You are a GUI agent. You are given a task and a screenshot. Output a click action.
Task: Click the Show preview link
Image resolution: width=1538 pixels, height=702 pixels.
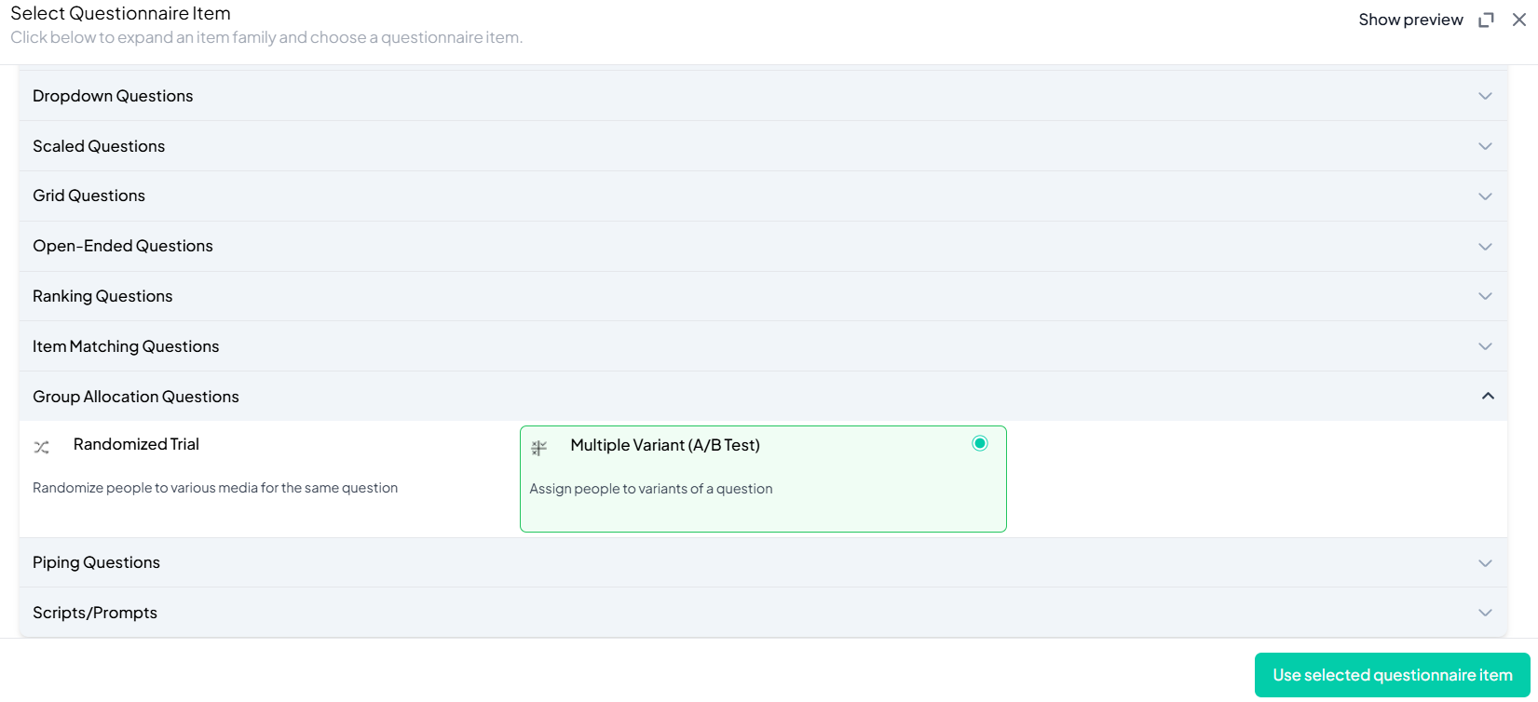click(x=1410, y=20)
